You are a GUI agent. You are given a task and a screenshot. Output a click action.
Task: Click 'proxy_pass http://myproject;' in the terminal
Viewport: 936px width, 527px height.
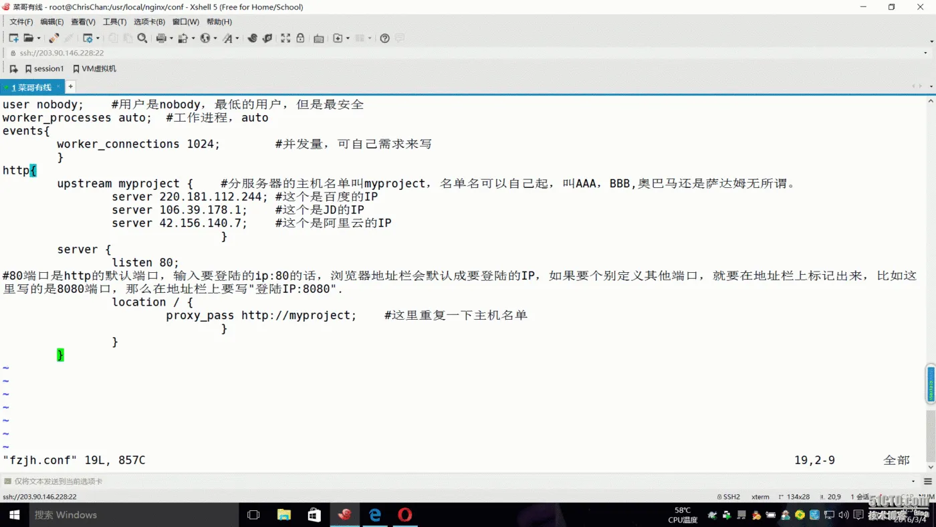point(261,315)
